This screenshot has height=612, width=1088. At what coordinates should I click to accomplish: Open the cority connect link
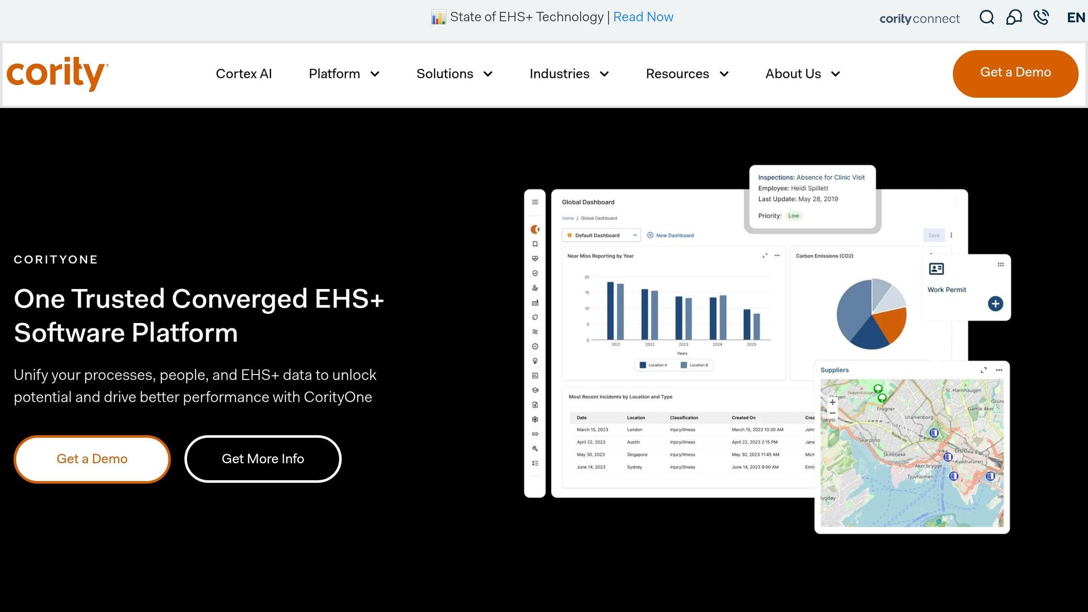920,19
